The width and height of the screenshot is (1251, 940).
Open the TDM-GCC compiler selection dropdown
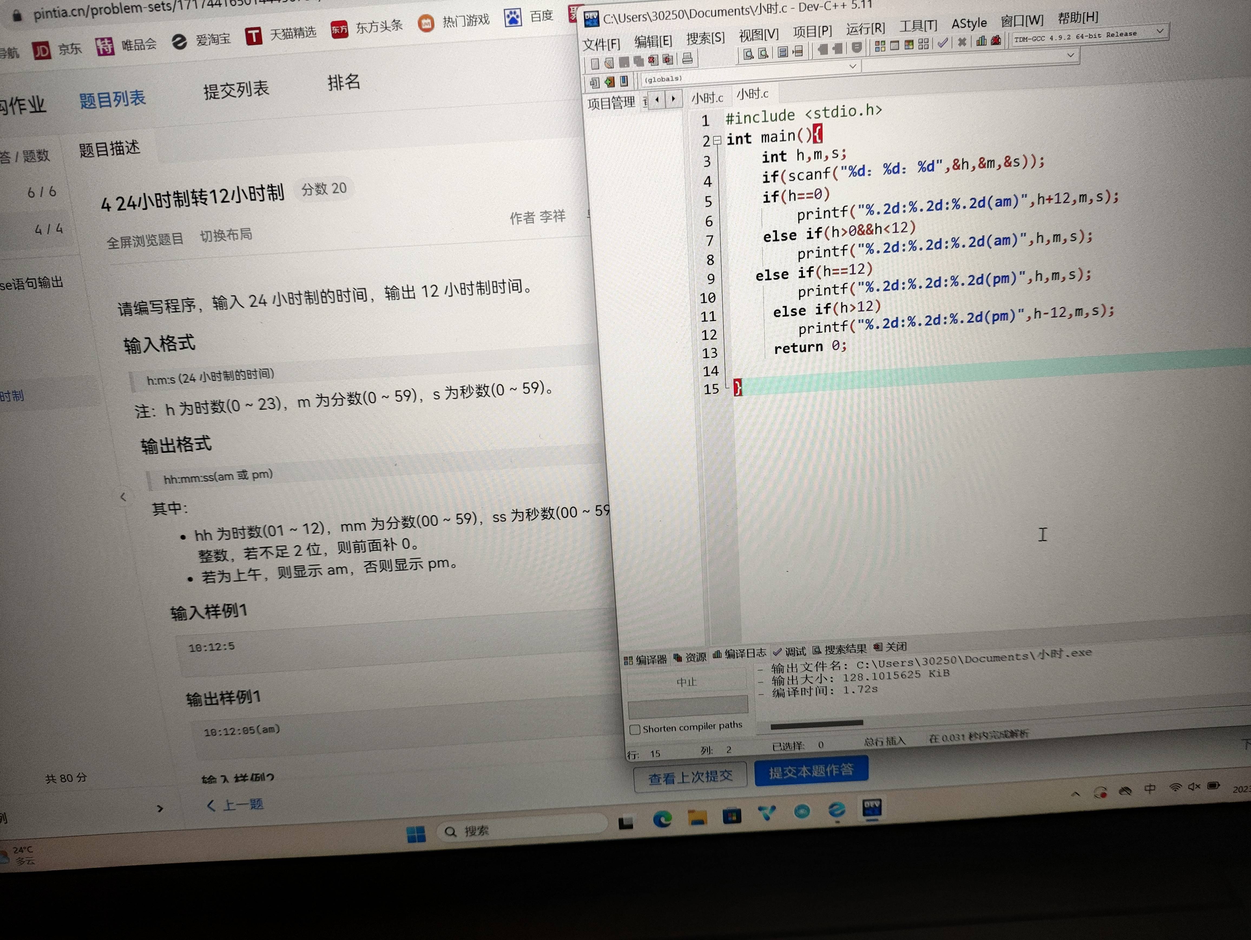pyautogui.click(x=1159, y=31)
